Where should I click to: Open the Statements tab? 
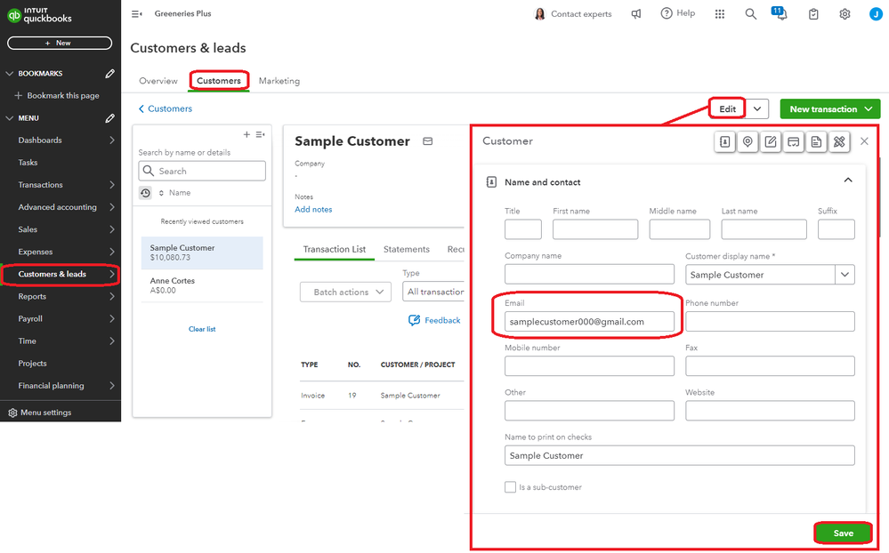click(406, 250)
